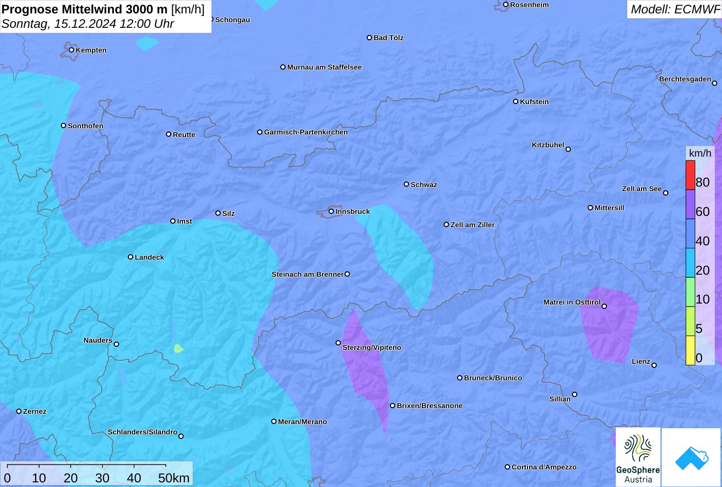Click the 'Imst' label

click(185, 221)
